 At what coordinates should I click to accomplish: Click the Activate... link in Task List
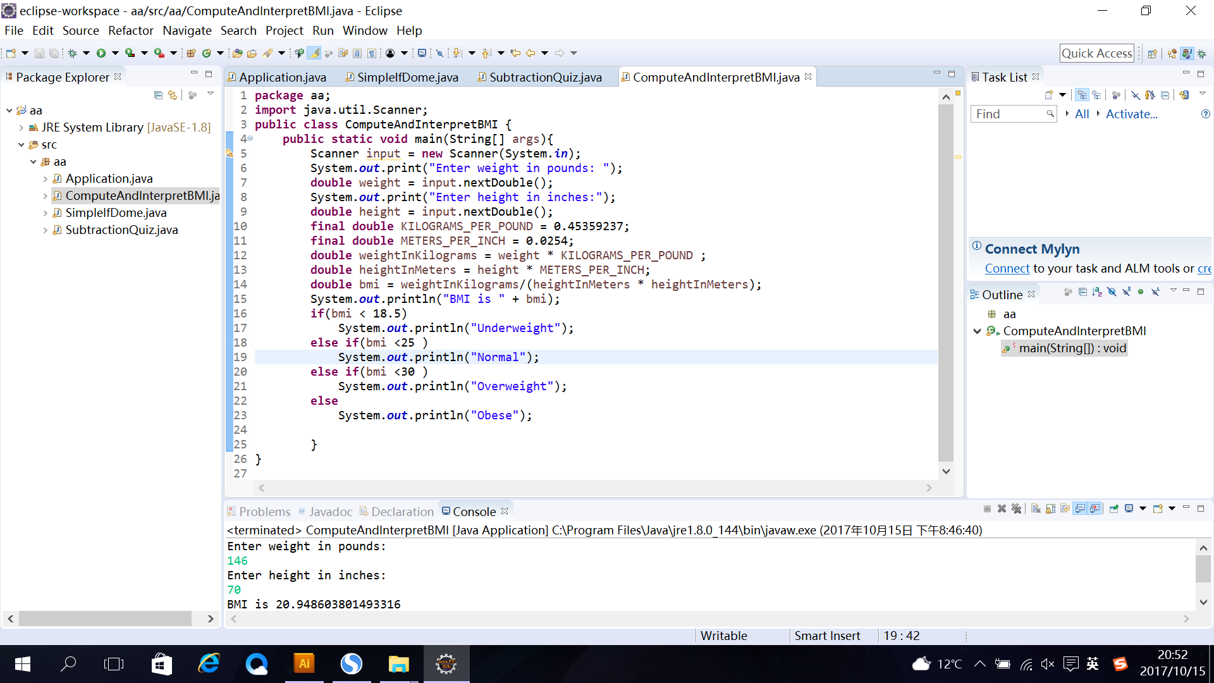coord(1131,114)
